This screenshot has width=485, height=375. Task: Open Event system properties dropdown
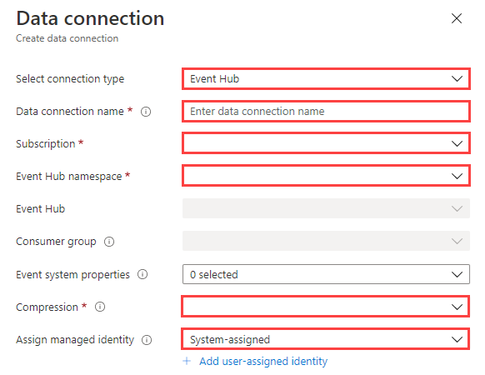pyautogui.click(x=326, y=274)
